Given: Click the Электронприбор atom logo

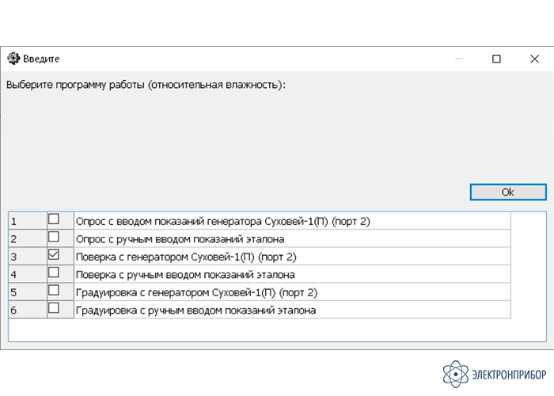Looking at the screenshot, I should point(457,373).
